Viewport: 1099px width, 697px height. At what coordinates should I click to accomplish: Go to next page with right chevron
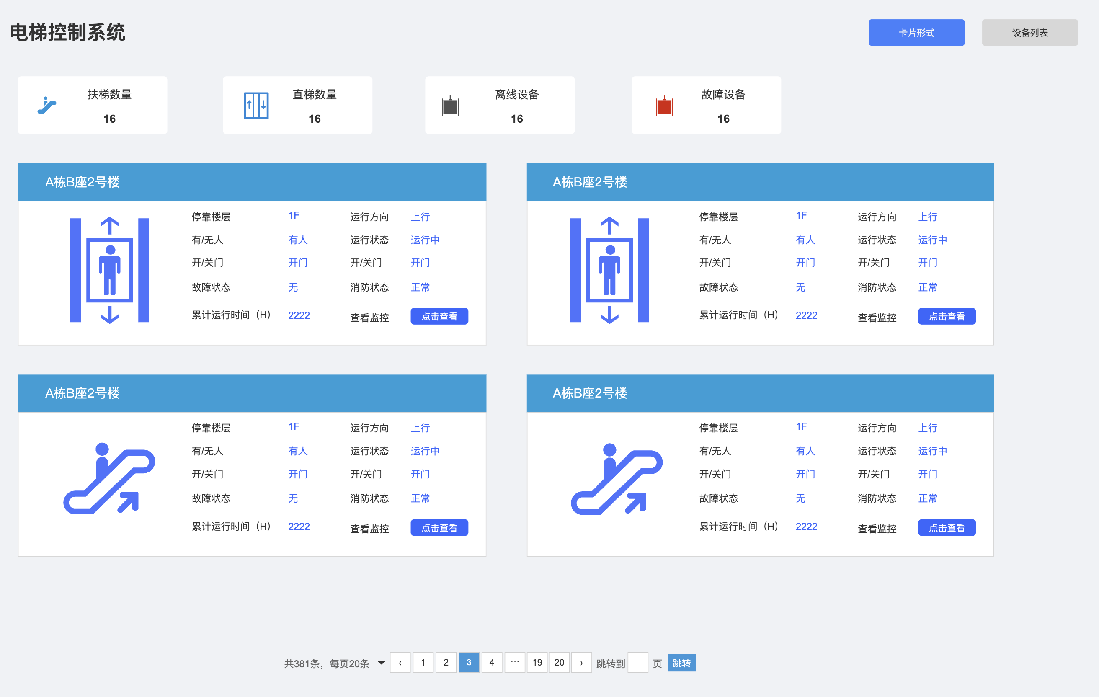pos(581,663)
